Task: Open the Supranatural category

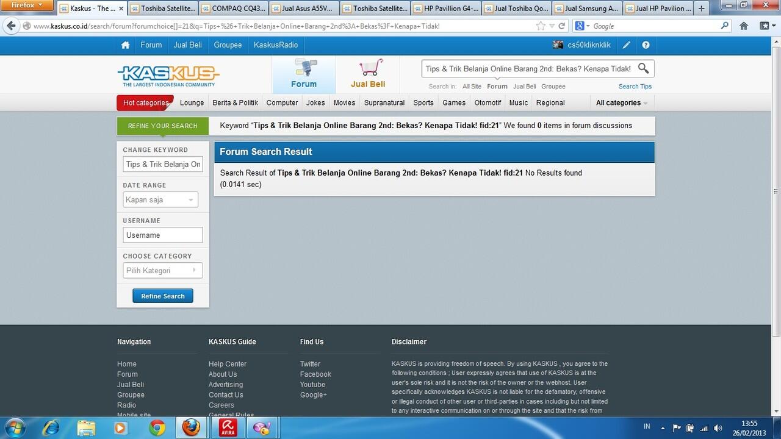Action: pyautogui.click(x=384, y=103)
